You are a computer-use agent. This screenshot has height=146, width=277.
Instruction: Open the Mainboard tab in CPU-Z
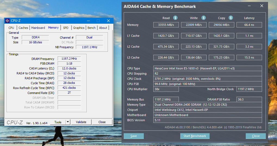click(38, 28)
